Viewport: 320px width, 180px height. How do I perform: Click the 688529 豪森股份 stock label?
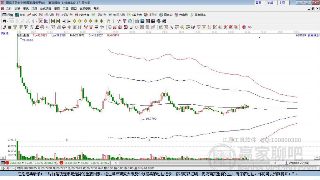pyautogui.click(x=307, y=35)
